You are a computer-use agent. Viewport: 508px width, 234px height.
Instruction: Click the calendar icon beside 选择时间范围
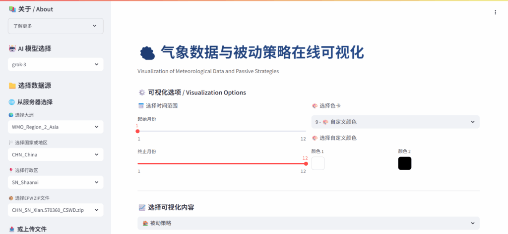point(141,106)
